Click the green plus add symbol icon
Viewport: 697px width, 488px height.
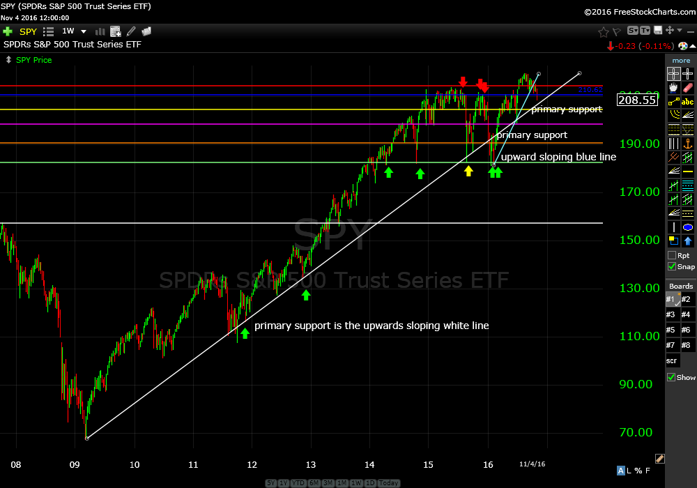tap(8, 31)
